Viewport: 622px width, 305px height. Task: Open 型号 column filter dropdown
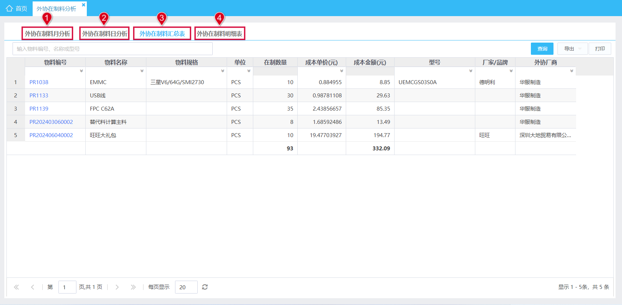tap(471, 71)
